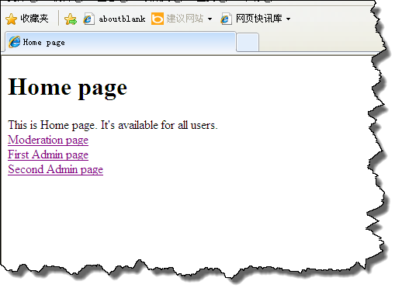Click the Add to Favorites bar star icon
This screenshot has height=295, width=402.
point(71,19)
